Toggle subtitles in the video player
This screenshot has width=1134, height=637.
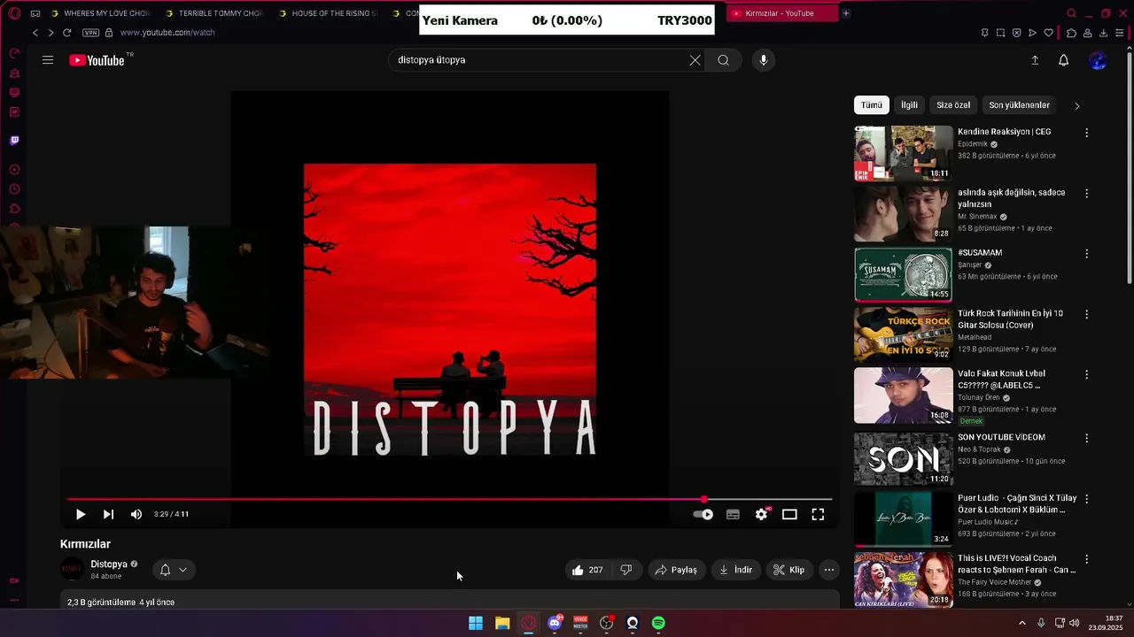coord(733,514)
